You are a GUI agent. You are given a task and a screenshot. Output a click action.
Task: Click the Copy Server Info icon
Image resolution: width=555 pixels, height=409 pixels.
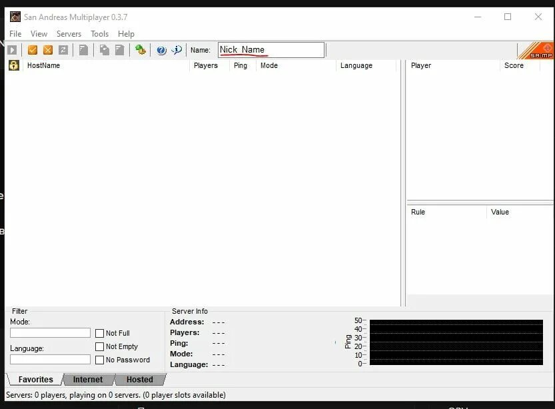point(105,50)
